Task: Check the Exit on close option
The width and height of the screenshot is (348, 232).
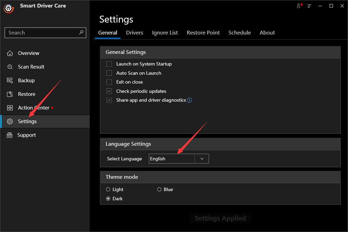Action: (x=109, y=82)
